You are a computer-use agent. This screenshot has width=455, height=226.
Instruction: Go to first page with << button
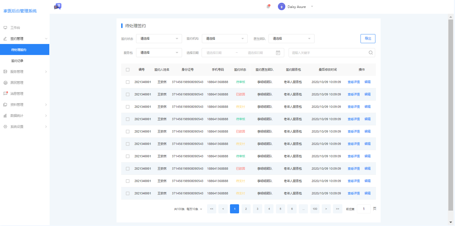212,209
